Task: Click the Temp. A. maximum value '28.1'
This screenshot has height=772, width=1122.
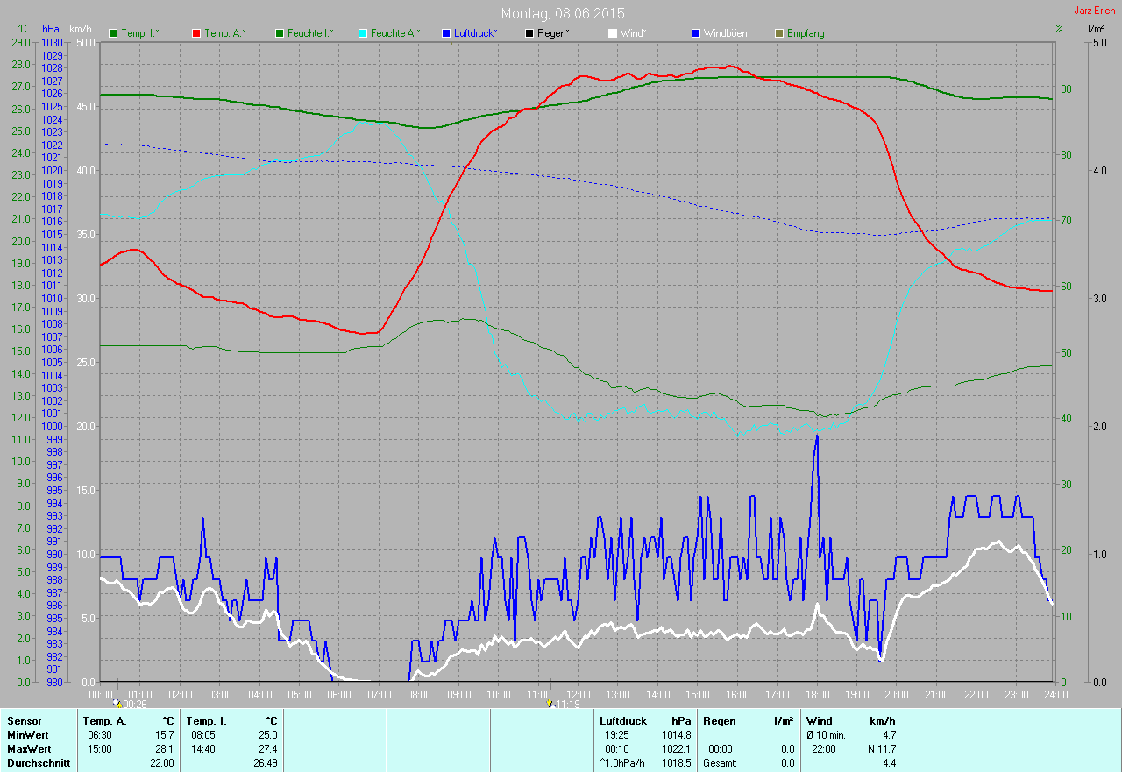Action: point(165,749)
